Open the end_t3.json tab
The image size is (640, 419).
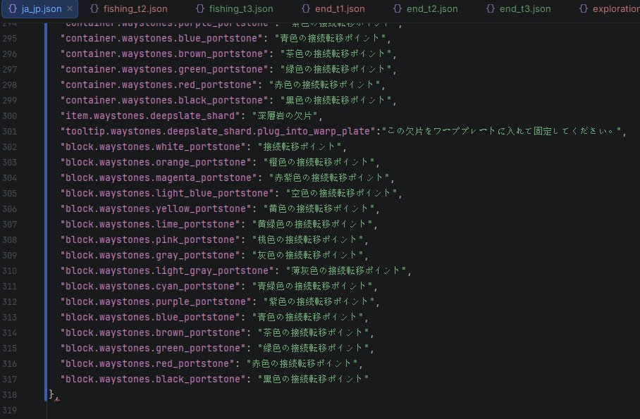[x=518, y=8]
